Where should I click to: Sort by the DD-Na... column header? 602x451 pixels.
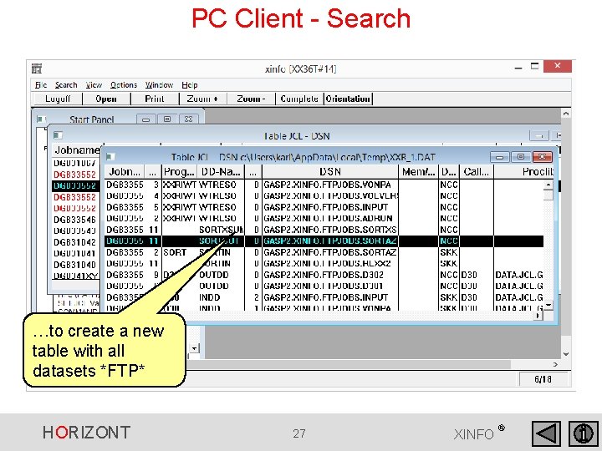pyautogui.click(x=221, y=172)
